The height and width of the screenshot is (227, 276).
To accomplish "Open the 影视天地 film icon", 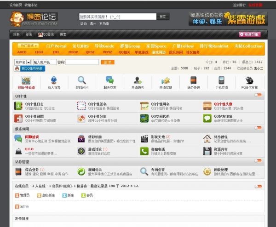I will click(144, 138).
